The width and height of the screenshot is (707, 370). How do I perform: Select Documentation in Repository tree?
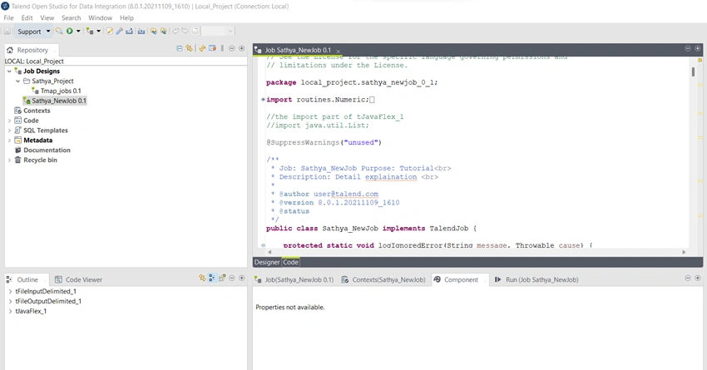coord(42,150)
